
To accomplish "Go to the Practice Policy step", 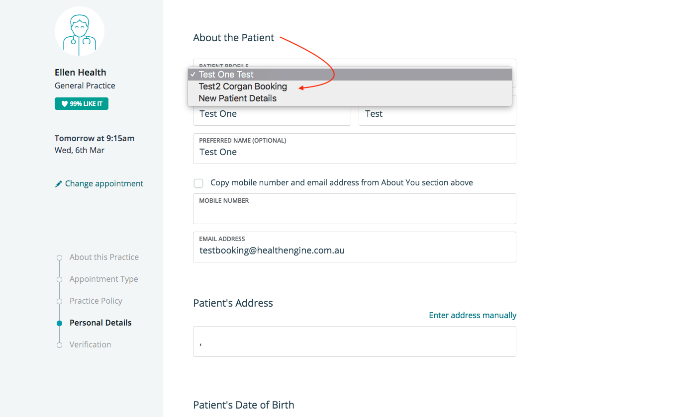I will click(x=96, y=301).
